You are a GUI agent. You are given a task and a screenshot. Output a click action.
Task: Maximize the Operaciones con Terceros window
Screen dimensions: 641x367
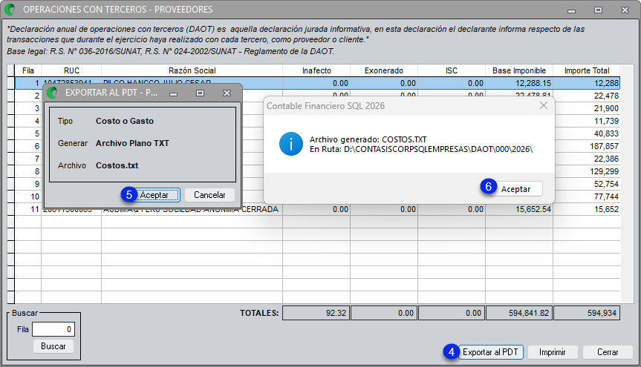pyautogui.click(x=598, y=10)
